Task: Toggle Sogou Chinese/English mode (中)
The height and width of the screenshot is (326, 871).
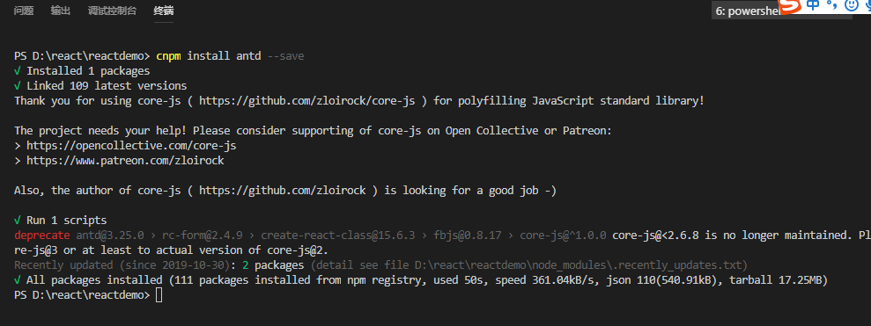Action: (813, 5)
